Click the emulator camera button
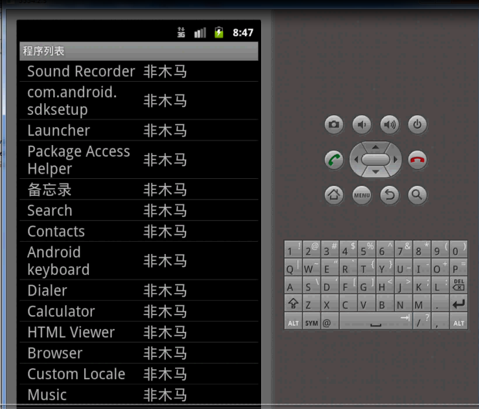479x409 pixels. point(334,124)
